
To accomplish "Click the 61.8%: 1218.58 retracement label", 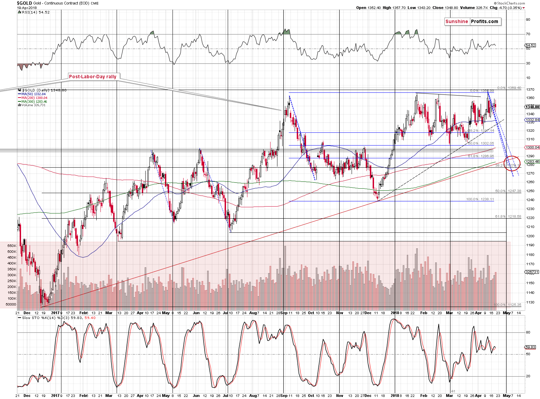I will click(x=508, y=217).
